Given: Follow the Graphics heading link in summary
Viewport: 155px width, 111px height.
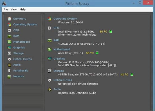Looking at the screenshot, I should pos(59,59).
